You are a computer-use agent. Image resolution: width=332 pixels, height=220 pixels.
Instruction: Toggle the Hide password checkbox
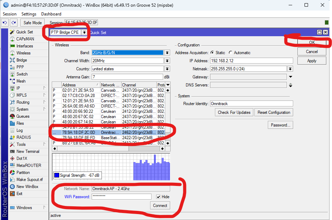pos(158,197)
